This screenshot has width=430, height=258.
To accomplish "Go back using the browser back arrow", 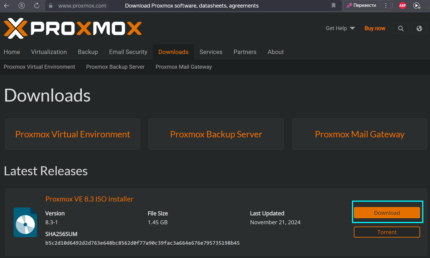I will point(6,6).
